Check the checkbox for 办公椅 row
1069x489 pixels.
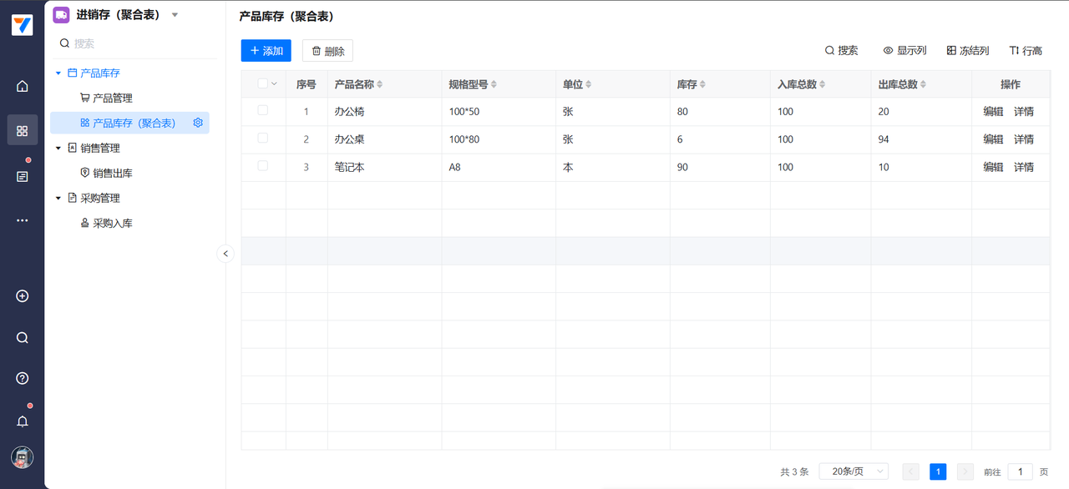pos(263,110)
